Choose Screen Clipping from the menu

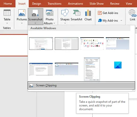81,85
